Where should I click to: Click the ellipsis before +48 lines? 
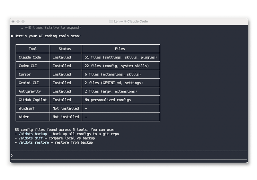point(22,28)
